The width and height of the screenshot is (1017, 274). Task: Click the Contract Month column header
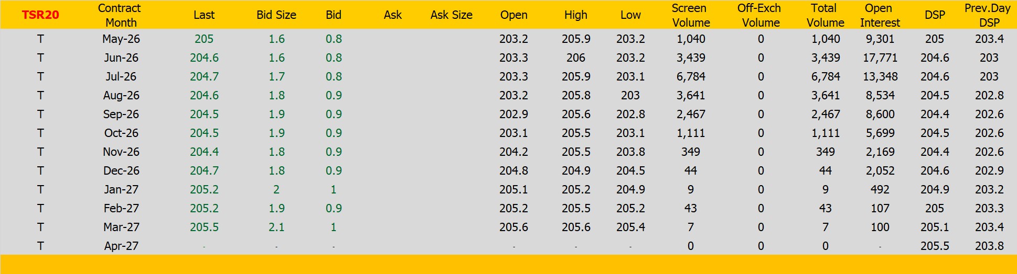click(120, 15)
